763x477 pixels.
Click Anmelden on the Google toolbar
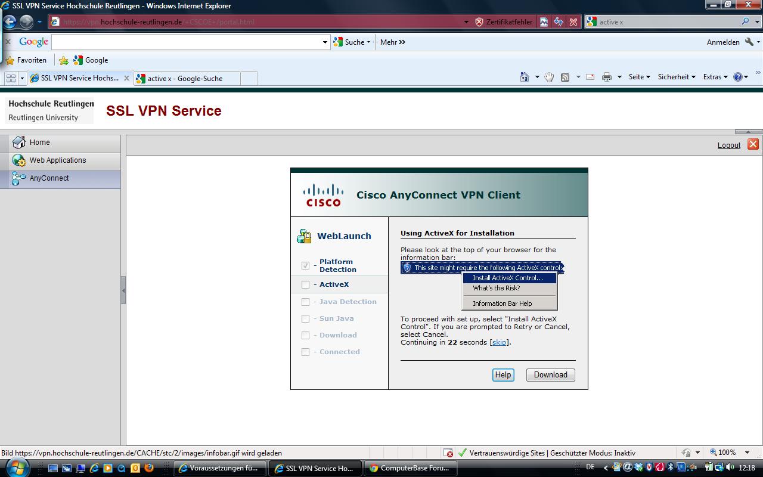(723, 42)
